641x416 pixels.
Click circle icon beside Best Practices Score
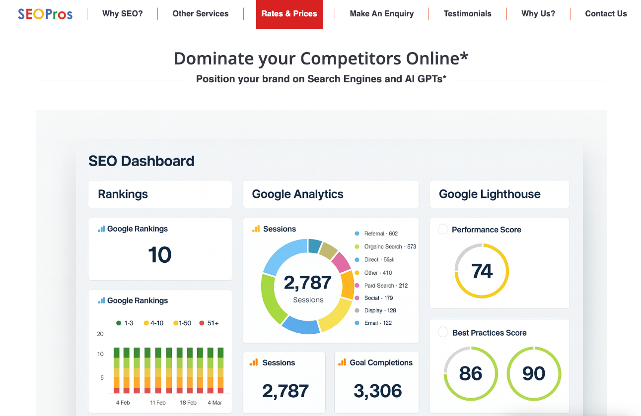click(x=442, y=332)
